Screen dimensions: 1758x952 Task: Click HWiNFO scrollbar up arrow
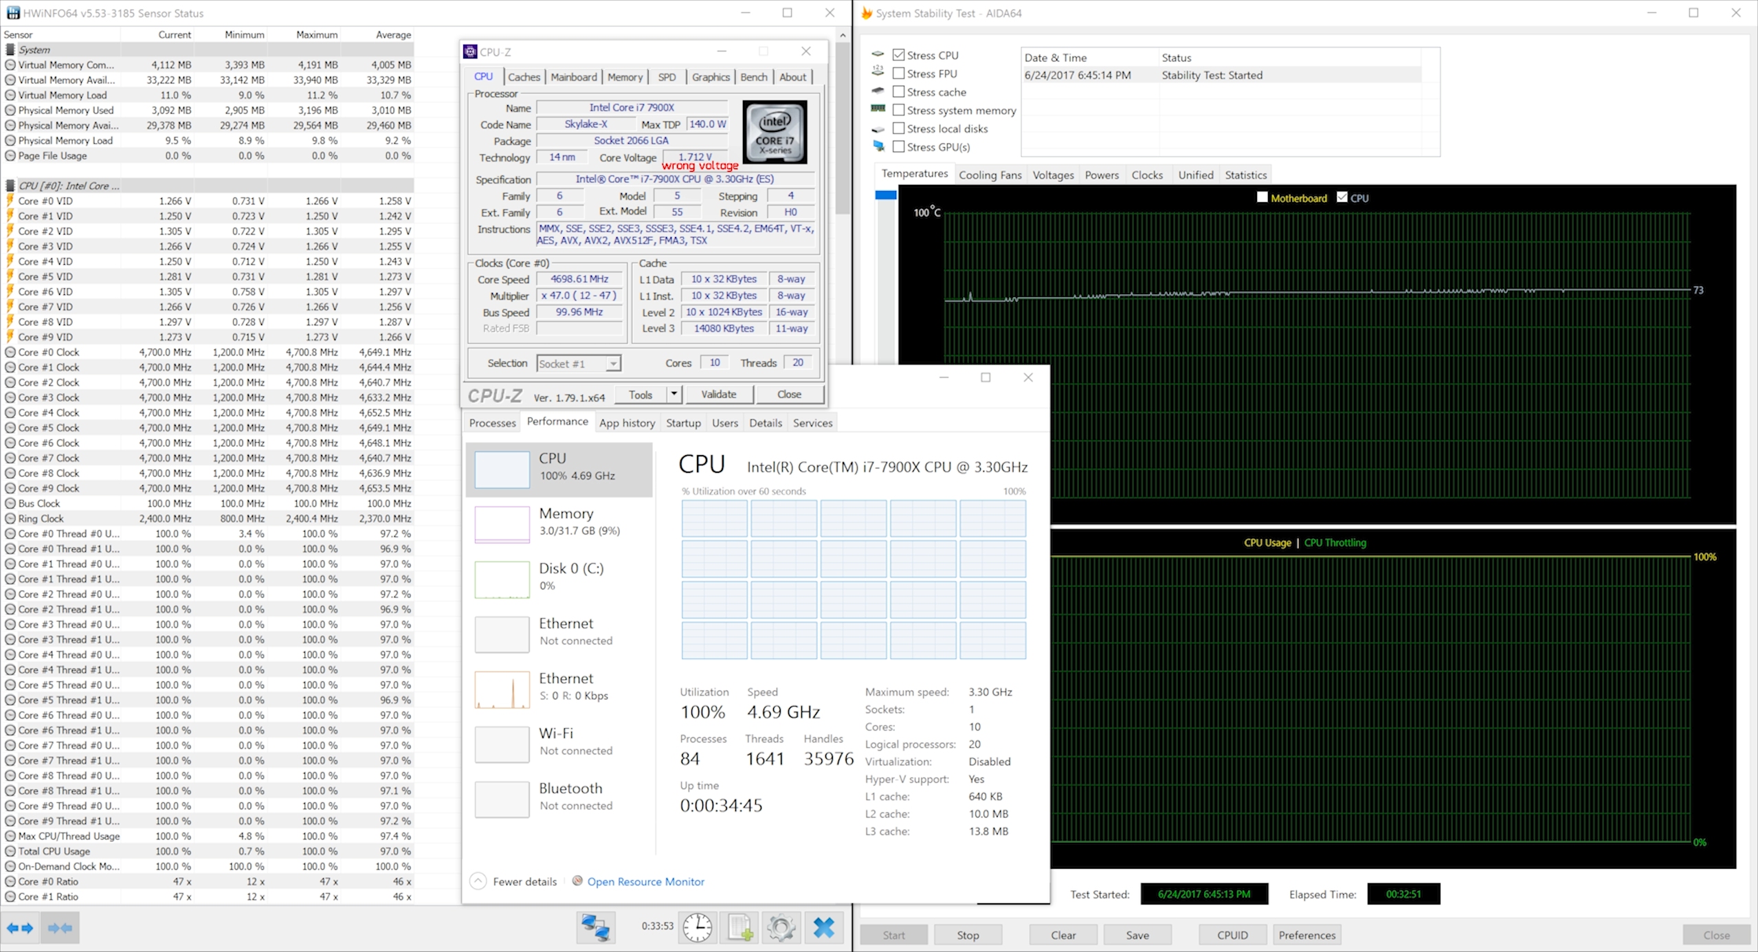coord(843,34)
